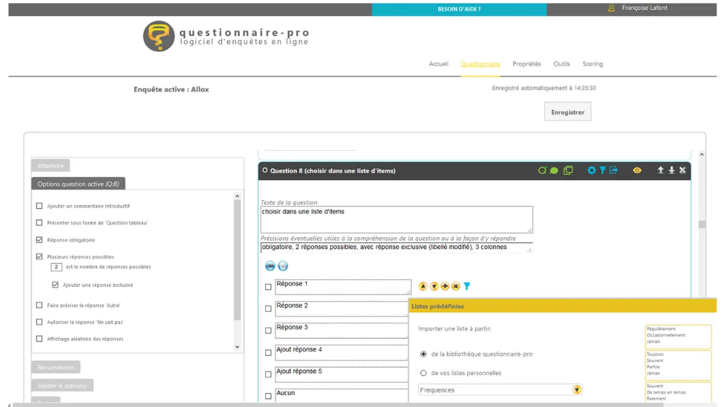This screenshot has width=725, height=407.
Task: Tick the checkbox beside Ajout réponse 4
Action: pos(268,353)
